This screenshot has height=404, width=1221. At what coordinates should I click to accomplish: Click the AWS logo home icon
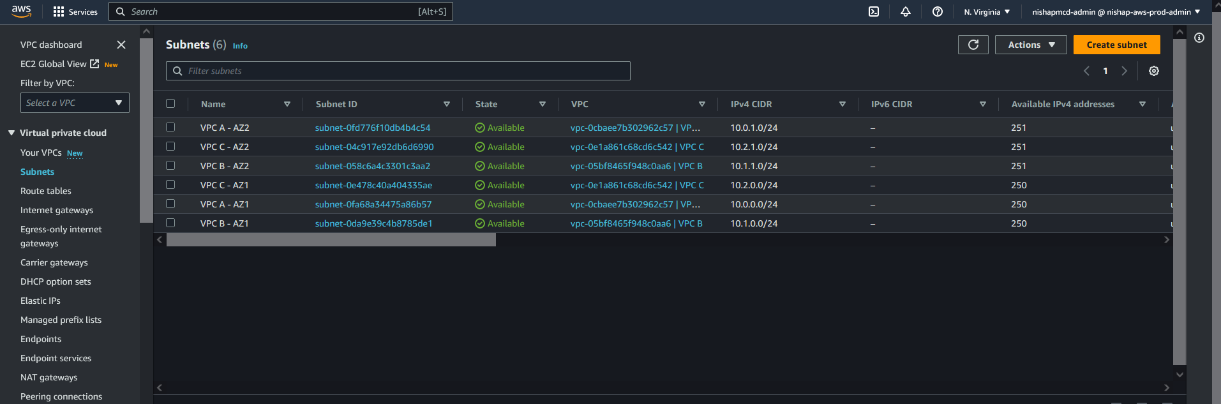click(x=21, y=11)
